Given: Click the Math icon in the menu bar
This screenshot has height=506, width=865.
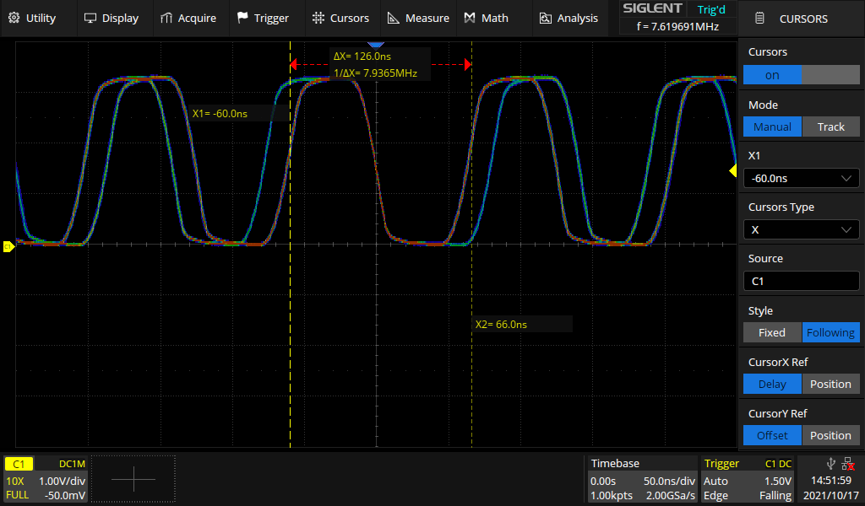Looking at the screenshot, I should (x=470, y=18).
